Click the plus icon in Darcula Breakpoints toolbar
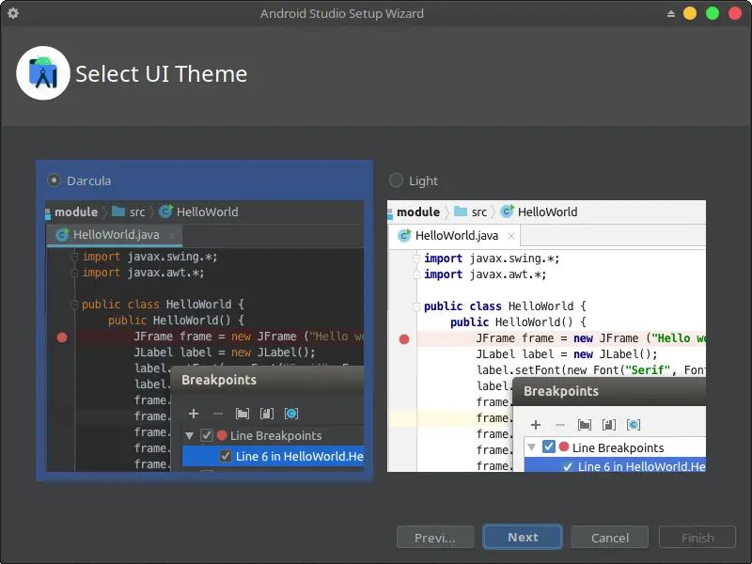The height and width of the screenshot is (564, 752). (194, 414)
